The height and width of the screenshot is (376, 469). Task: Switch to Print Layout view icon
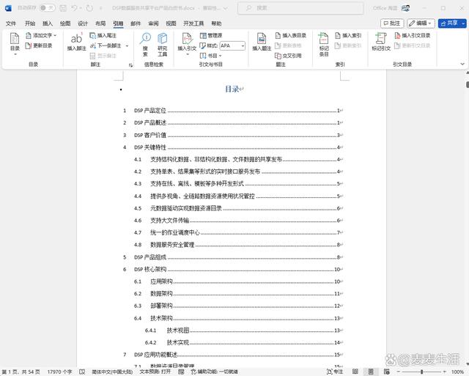(x=371, y=372)
